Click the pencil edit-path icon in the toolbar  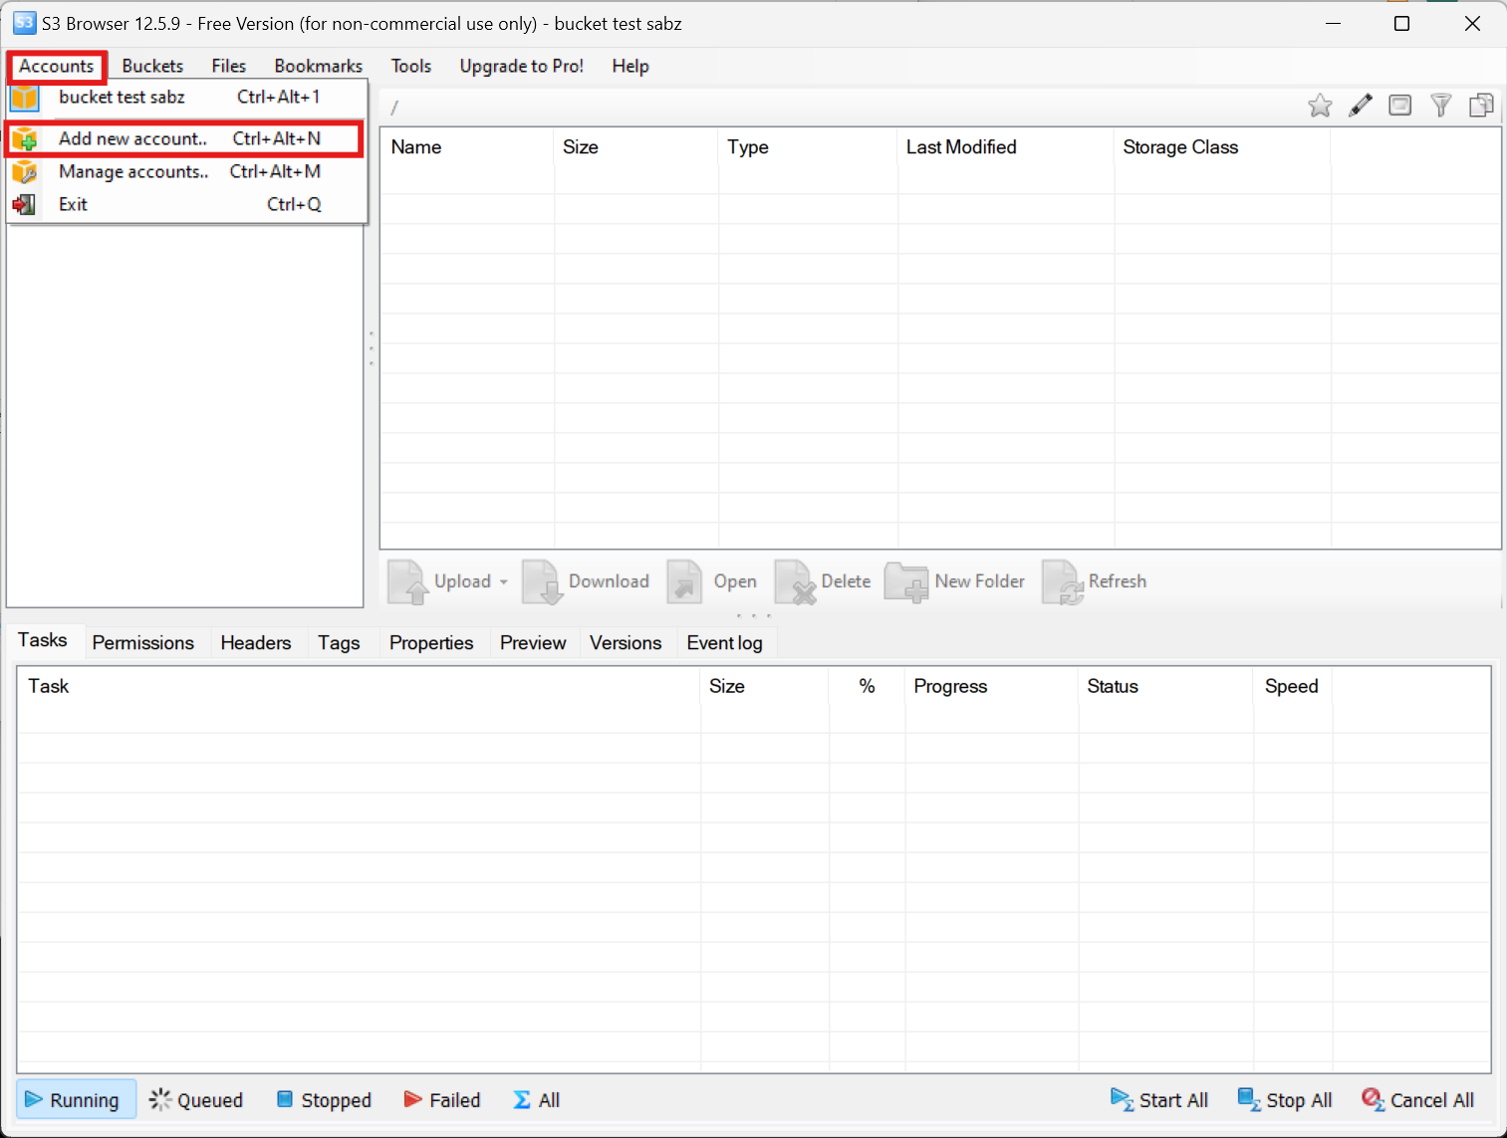pos(1360,106)
